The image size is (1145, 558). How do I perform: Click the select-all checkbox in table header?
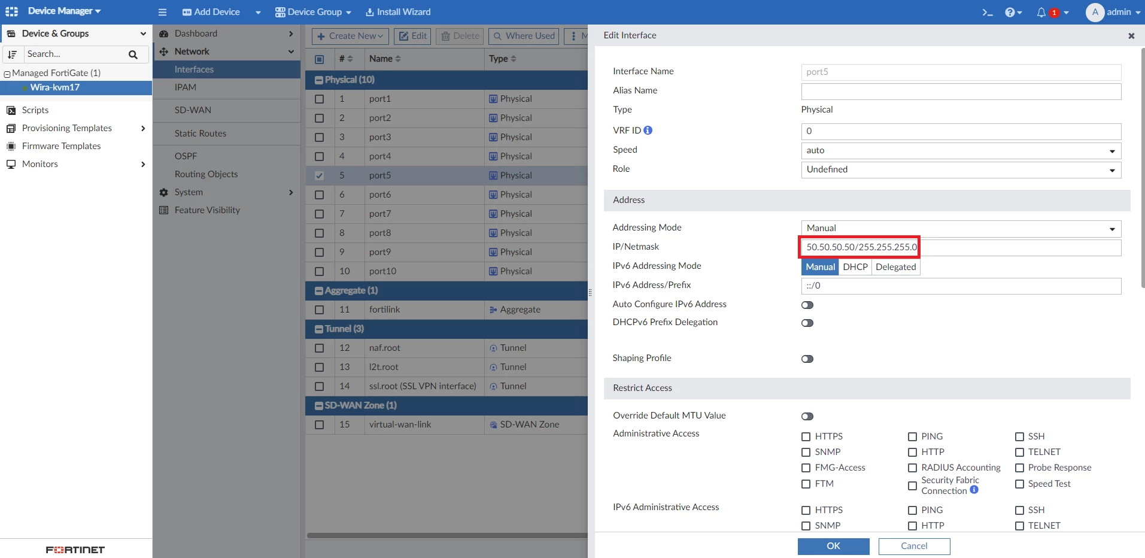point(320,59)
